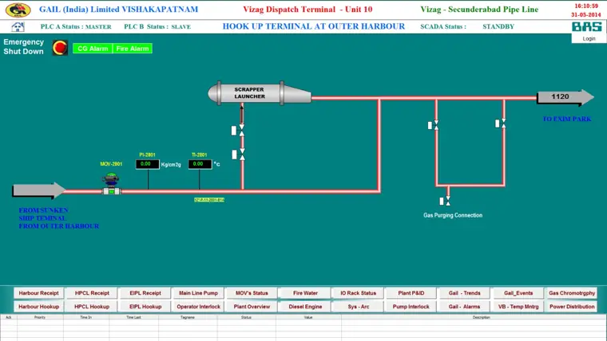607x341 pixels.
Task: Click 'FROM SUNKEN' source label
Action: (x=43, y=210)
